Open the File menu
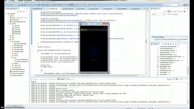This screenshot has height=109, width=194. click(x=6, y=2)
